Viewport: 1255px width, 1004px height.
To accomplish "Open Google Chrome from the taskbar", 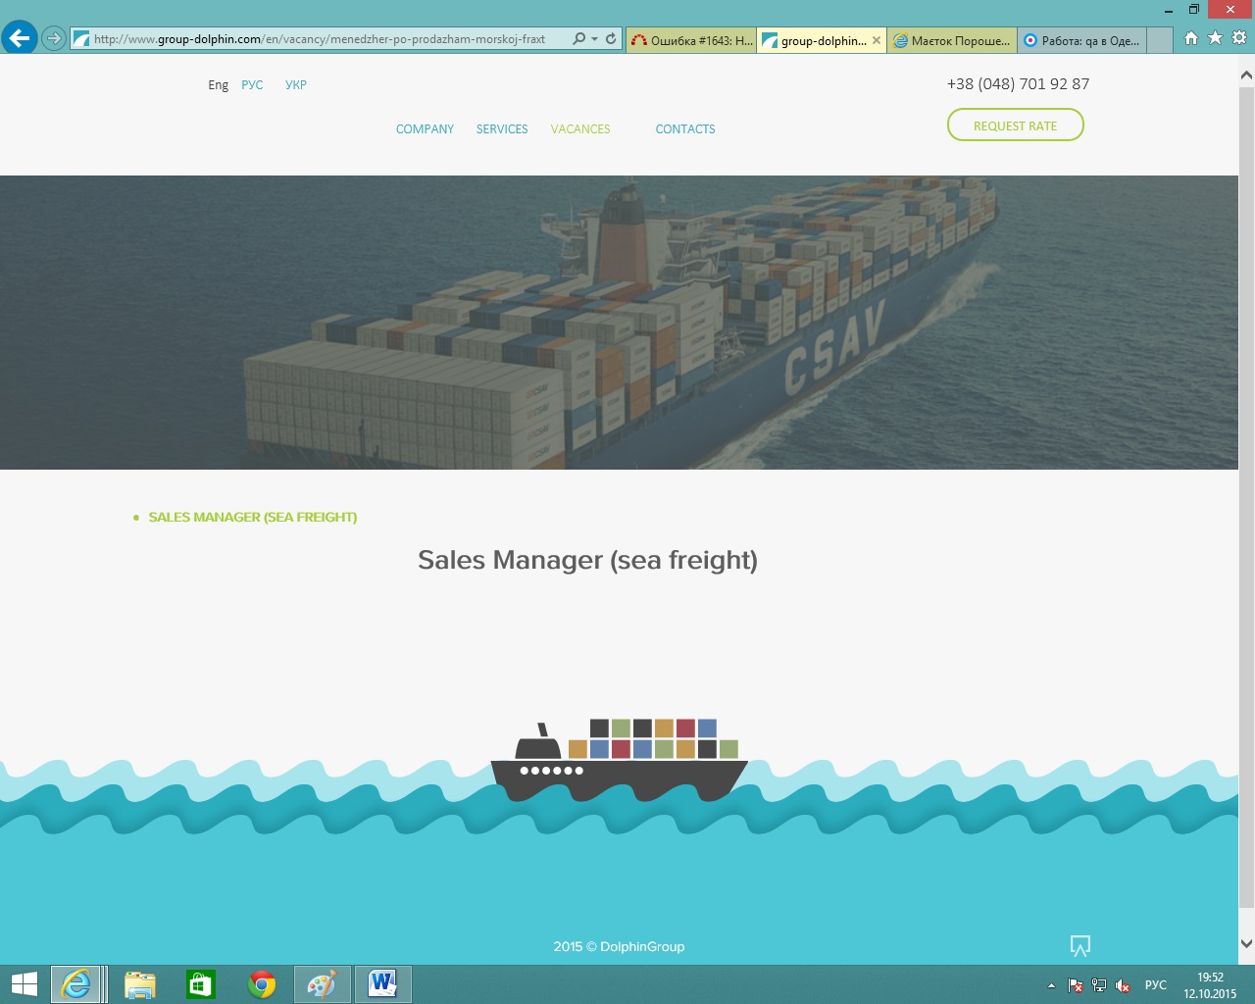I will 262,984.
